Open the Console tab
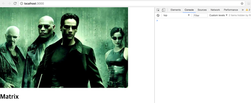 tap(189, 10)
